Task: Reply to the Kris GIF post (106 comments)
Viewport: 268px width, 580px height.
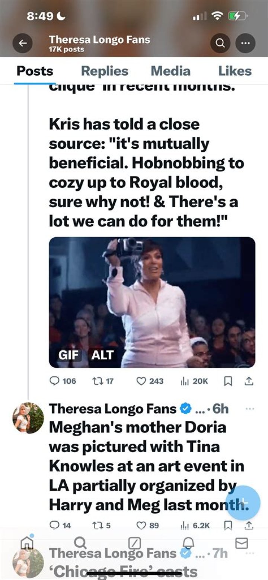Action: pos(63,381)
